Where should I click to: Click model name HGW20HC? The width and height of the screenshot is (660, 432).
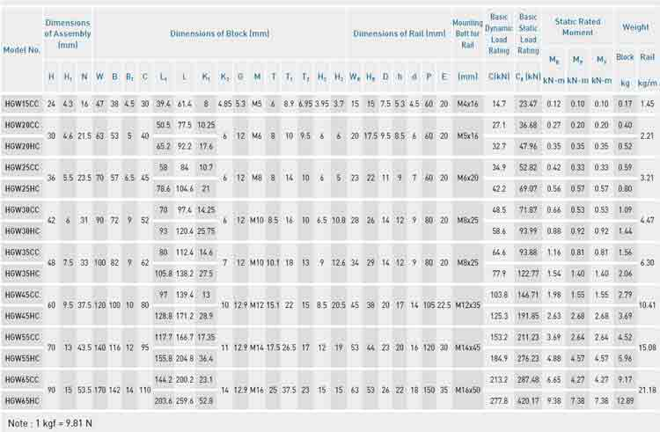(x=22, y=146)
